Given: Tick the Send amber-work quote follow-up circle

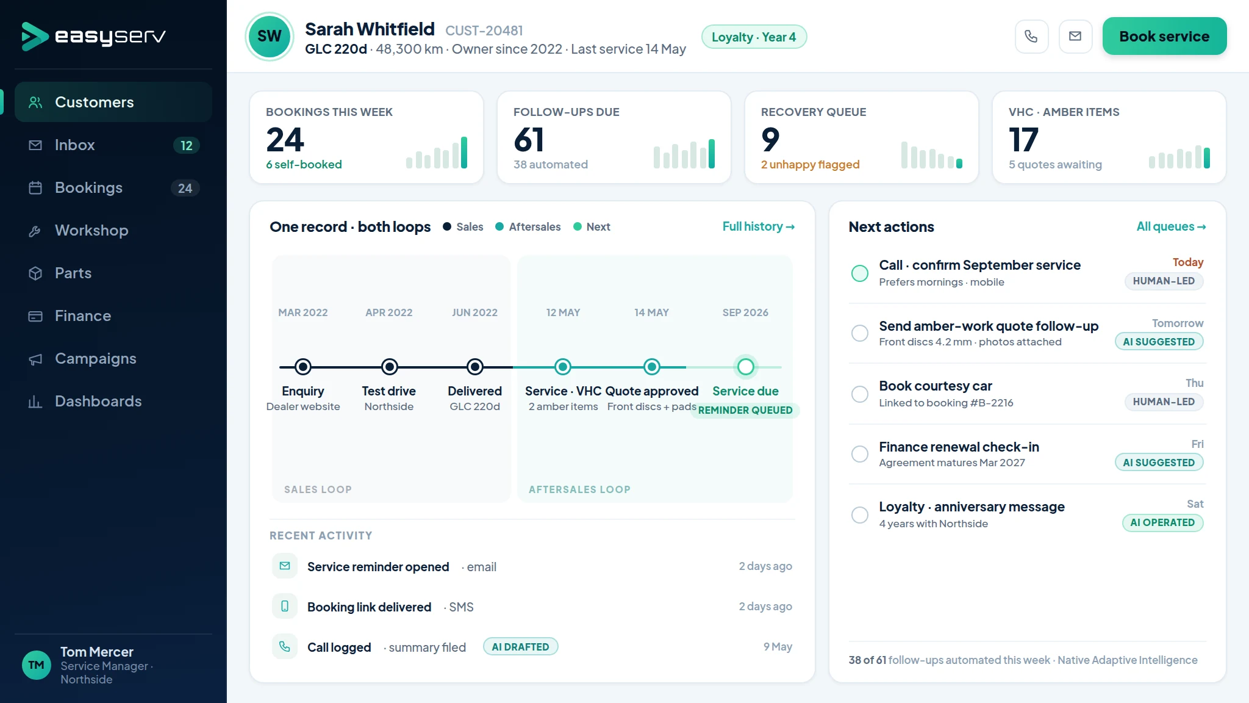Looking at the screenshot, I should click(860, 333).
